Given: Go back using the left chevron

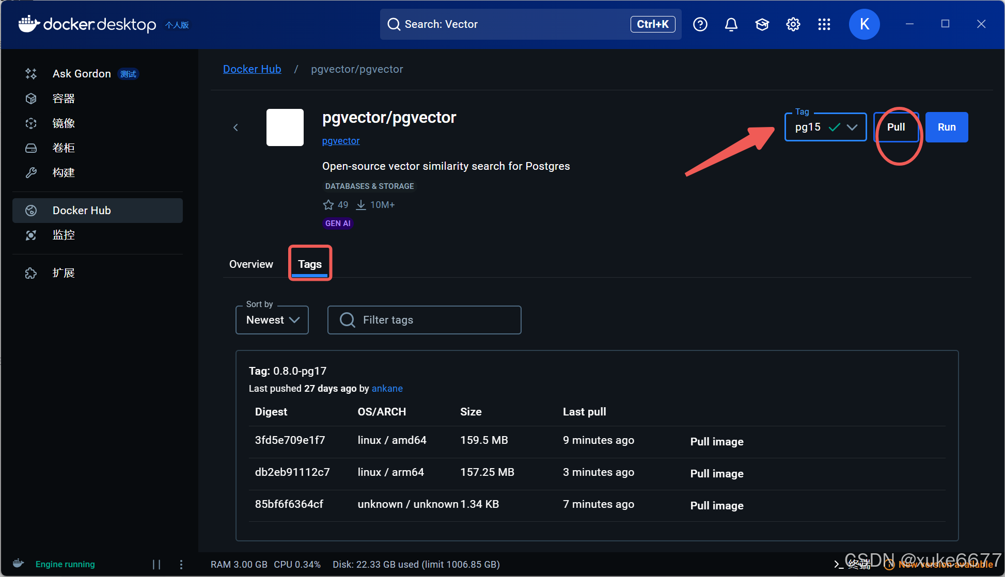Looking at the screenshot, I should (235, 127).
